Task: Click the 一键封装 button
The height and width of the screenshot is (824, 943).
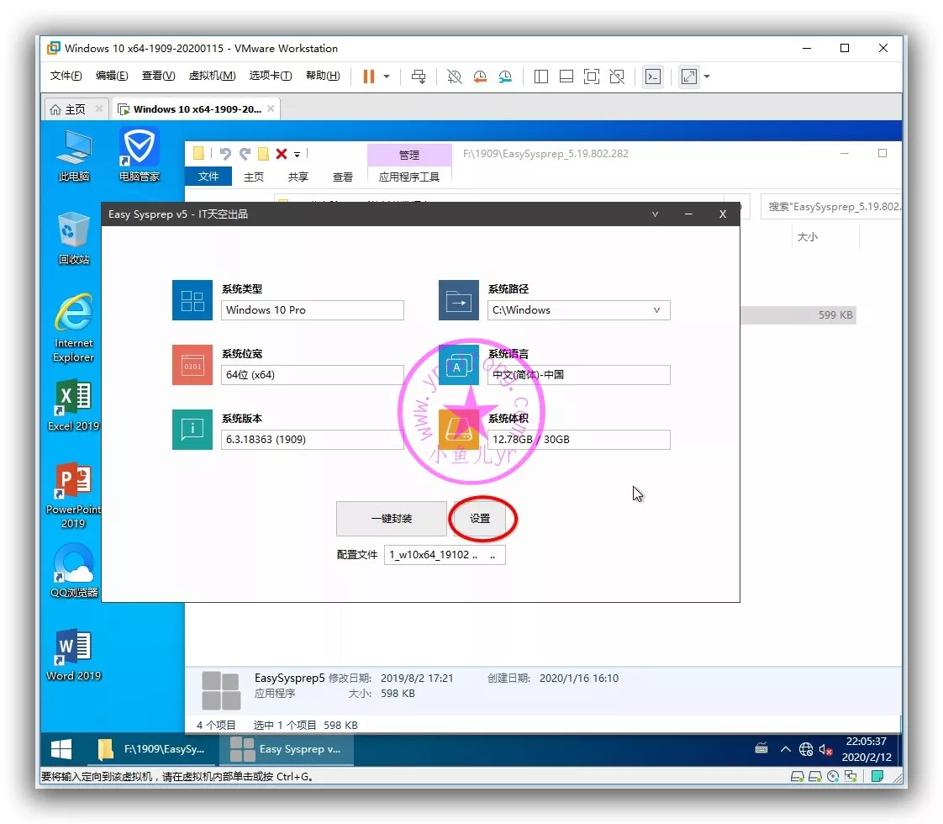Action: tap(391, 519)
